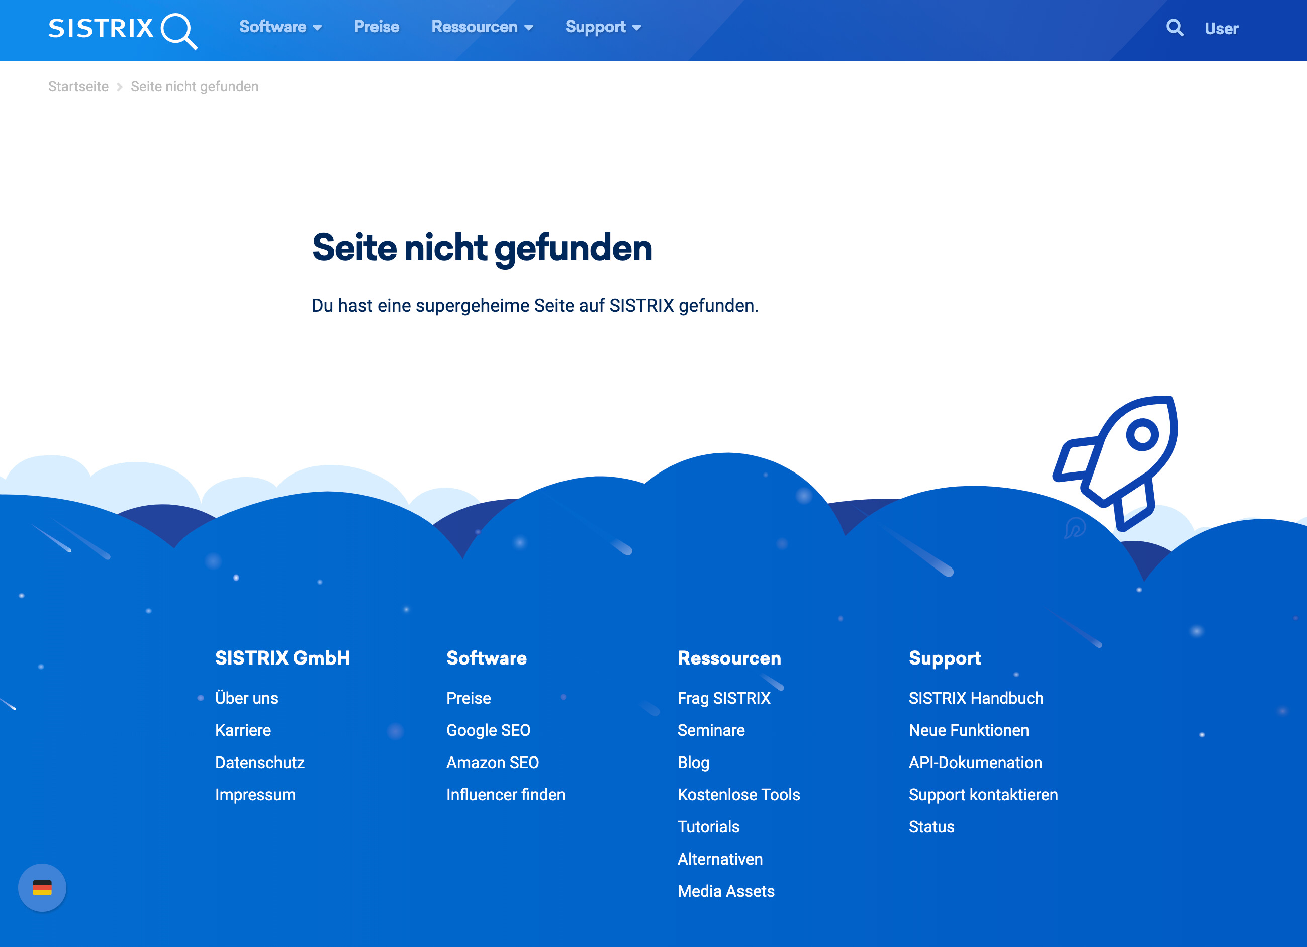Open the Impressum footer link
Viewport: 1307px width, 947px height.
point(255,794)
